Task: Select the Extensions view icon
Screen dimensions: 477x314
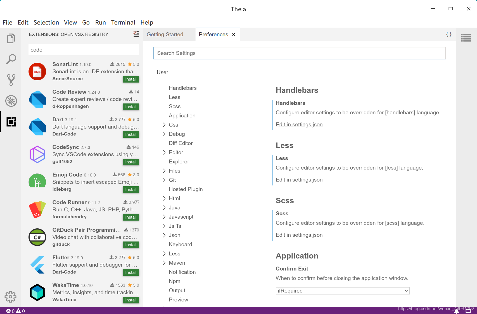Action: pos(11,122)
